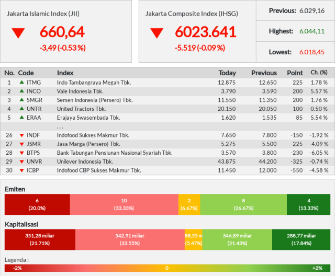Screen dimensions: 335x276
Task: Select Kapitalisasi segment 351,28 miliar
Action: tap(40, 239)
